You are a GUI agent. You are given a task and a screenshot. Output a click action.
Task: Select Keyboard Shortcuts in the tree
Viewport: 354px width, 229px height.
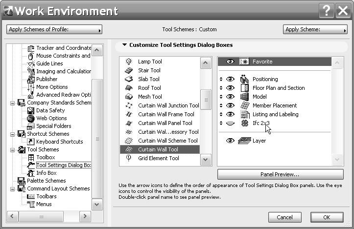click(x=60, y=142)
